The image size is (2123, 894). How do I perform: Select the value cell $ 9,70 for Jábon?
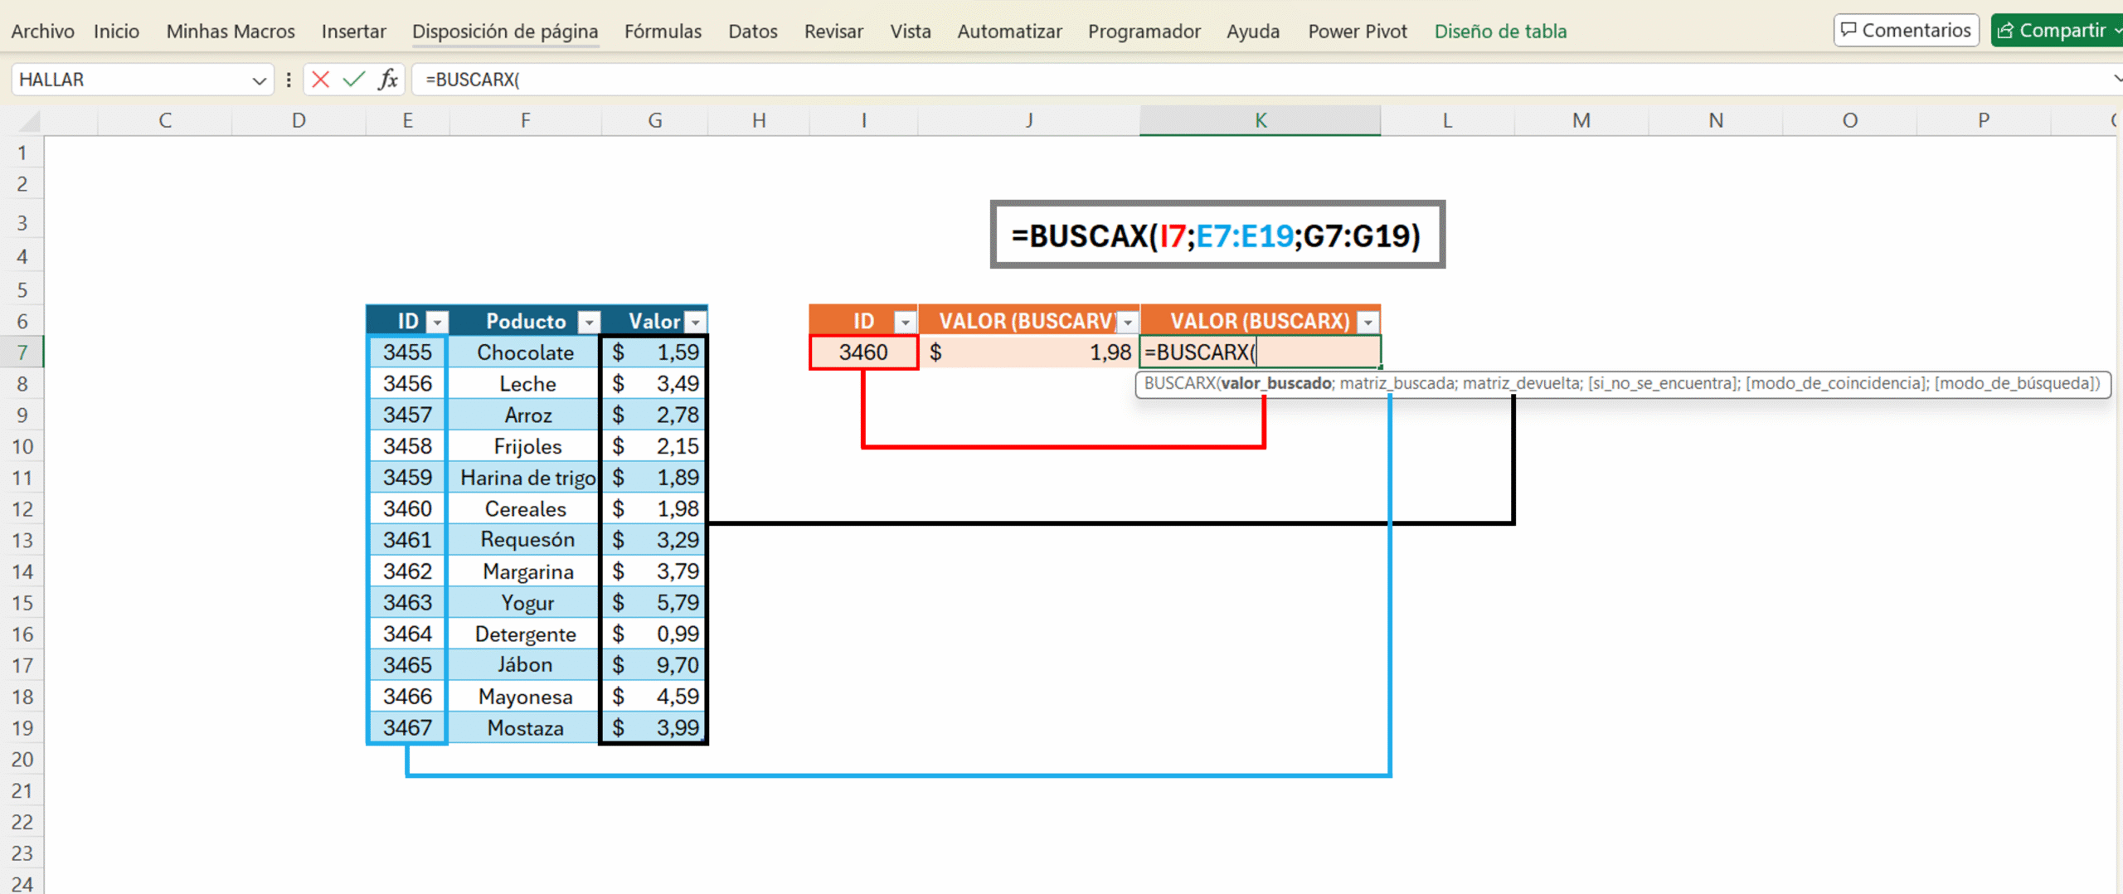coord(654,665)
